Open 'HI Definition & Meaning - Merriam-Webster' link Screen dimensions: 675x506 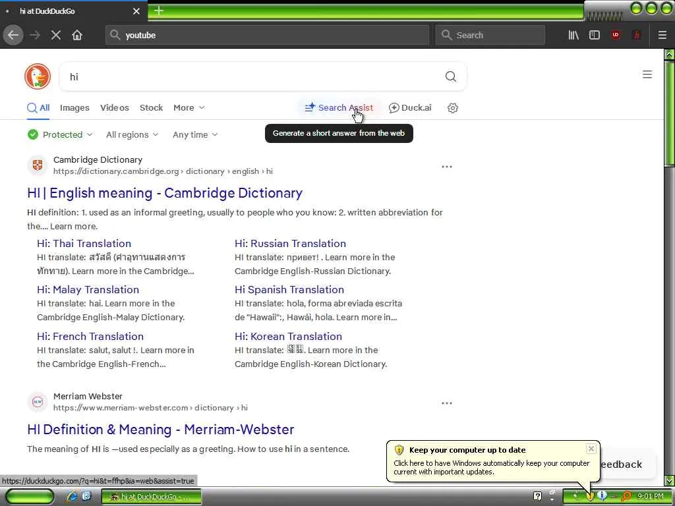161,429
